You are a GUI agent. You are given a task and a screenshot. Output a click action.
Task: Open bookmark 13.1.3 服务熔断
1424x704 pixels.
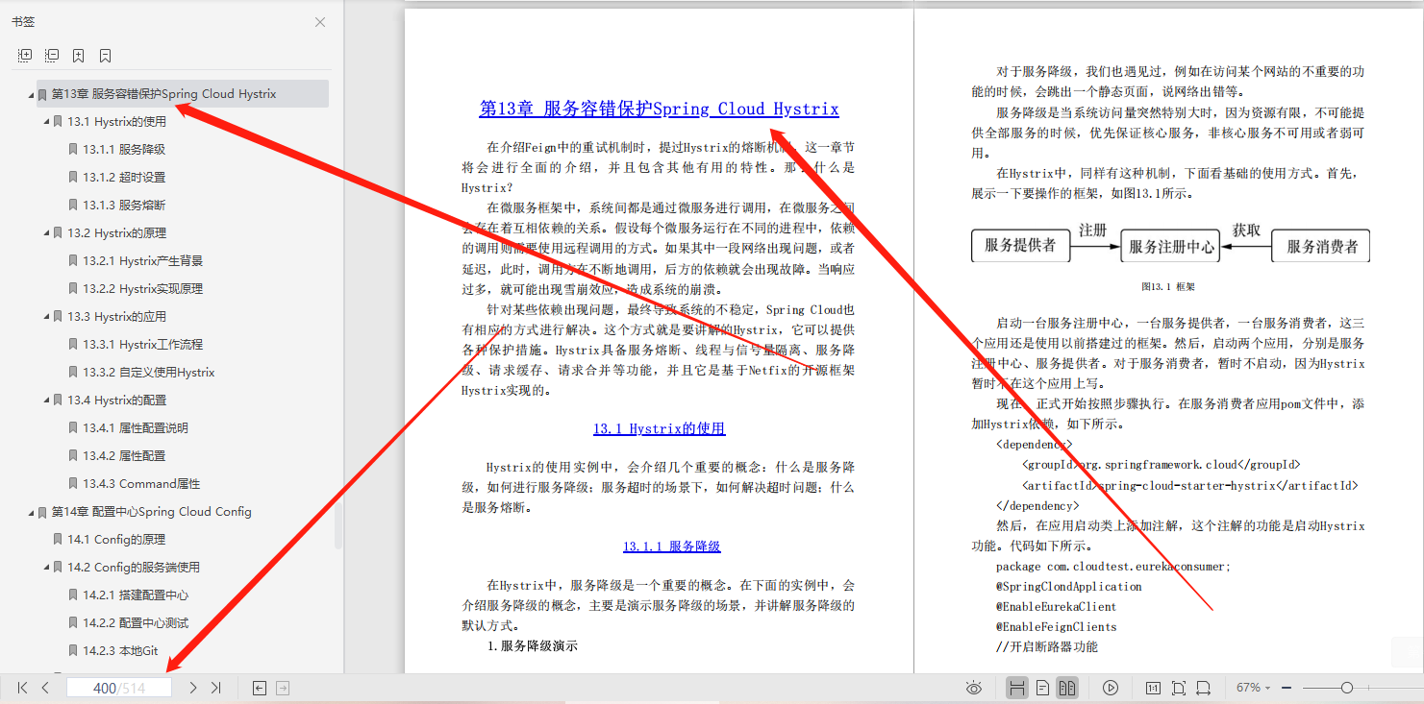tap(124, 206)
